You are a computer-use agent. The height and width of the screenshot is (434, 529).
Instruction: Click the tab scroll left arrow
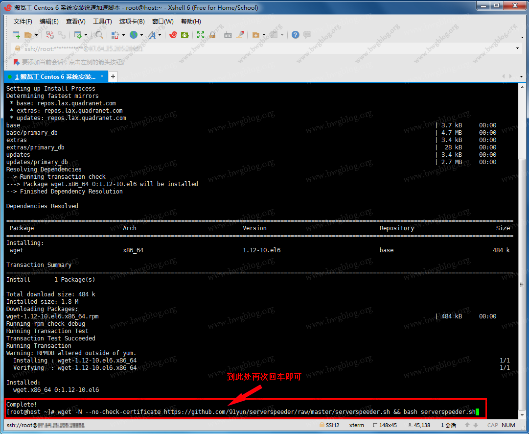(504, 76)
